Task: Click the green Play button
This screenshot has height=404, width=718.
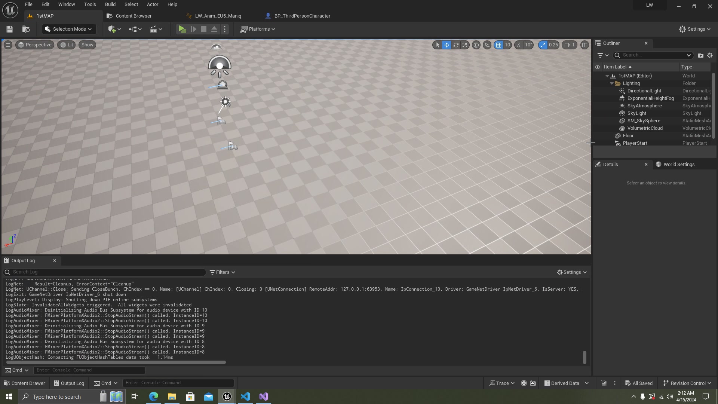Action: click(x=182, y=29)
